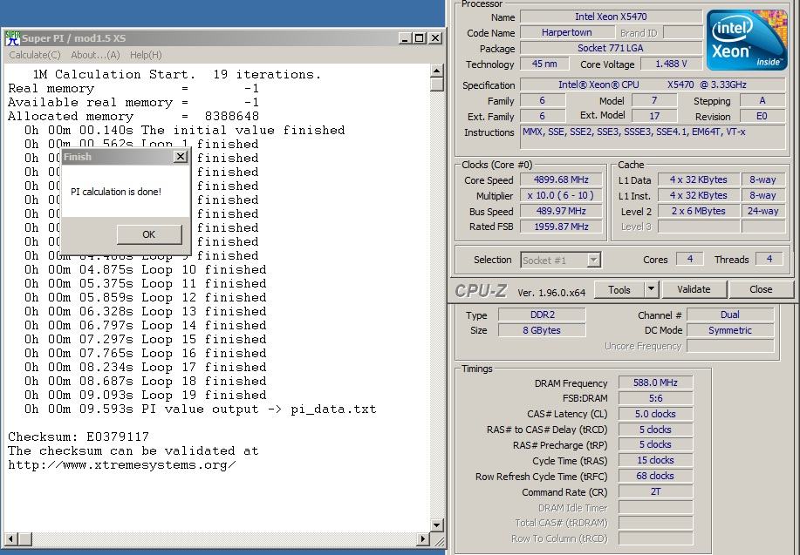Click OK in the Finish dialog
Image resolution: width=800 pixels, height=555 pixels.
pos(149,234)
